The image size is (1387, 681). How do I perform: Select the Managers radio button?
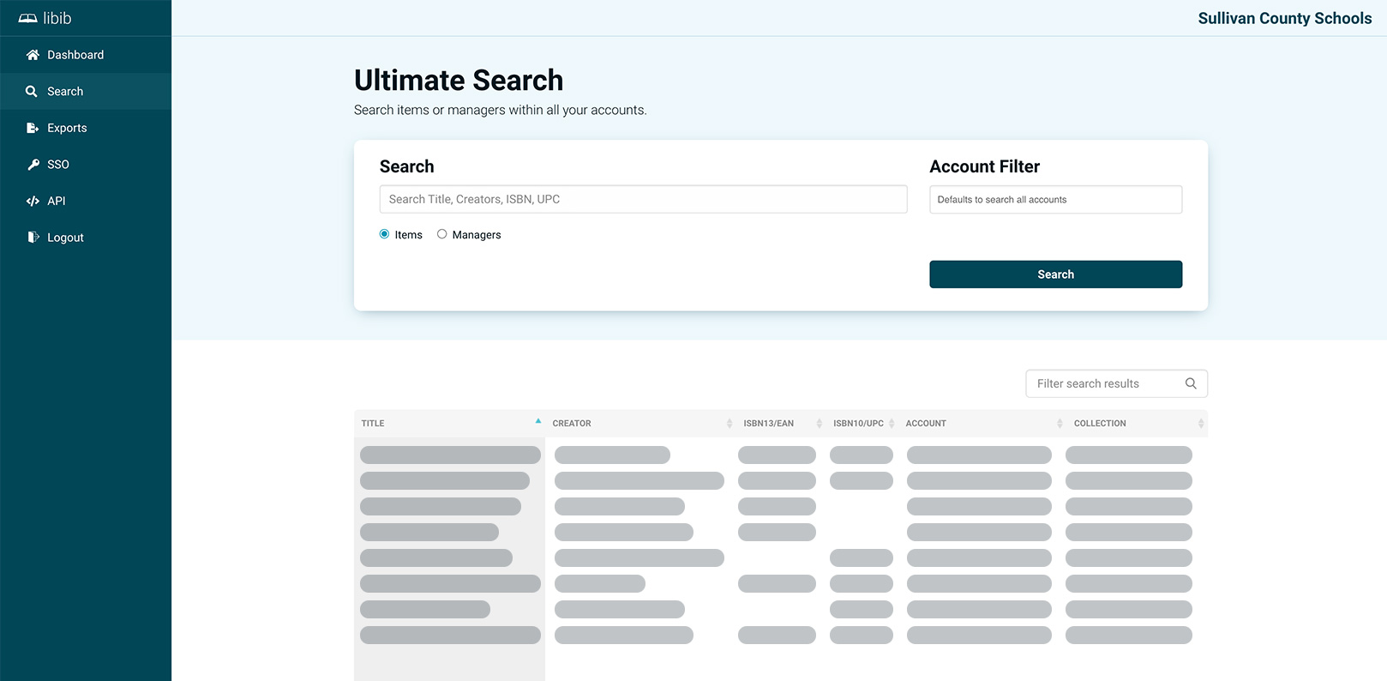click(441, 234)
